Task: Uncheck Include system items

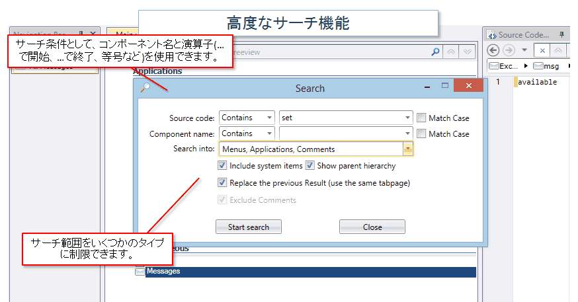Action: [x=223, y=166]
